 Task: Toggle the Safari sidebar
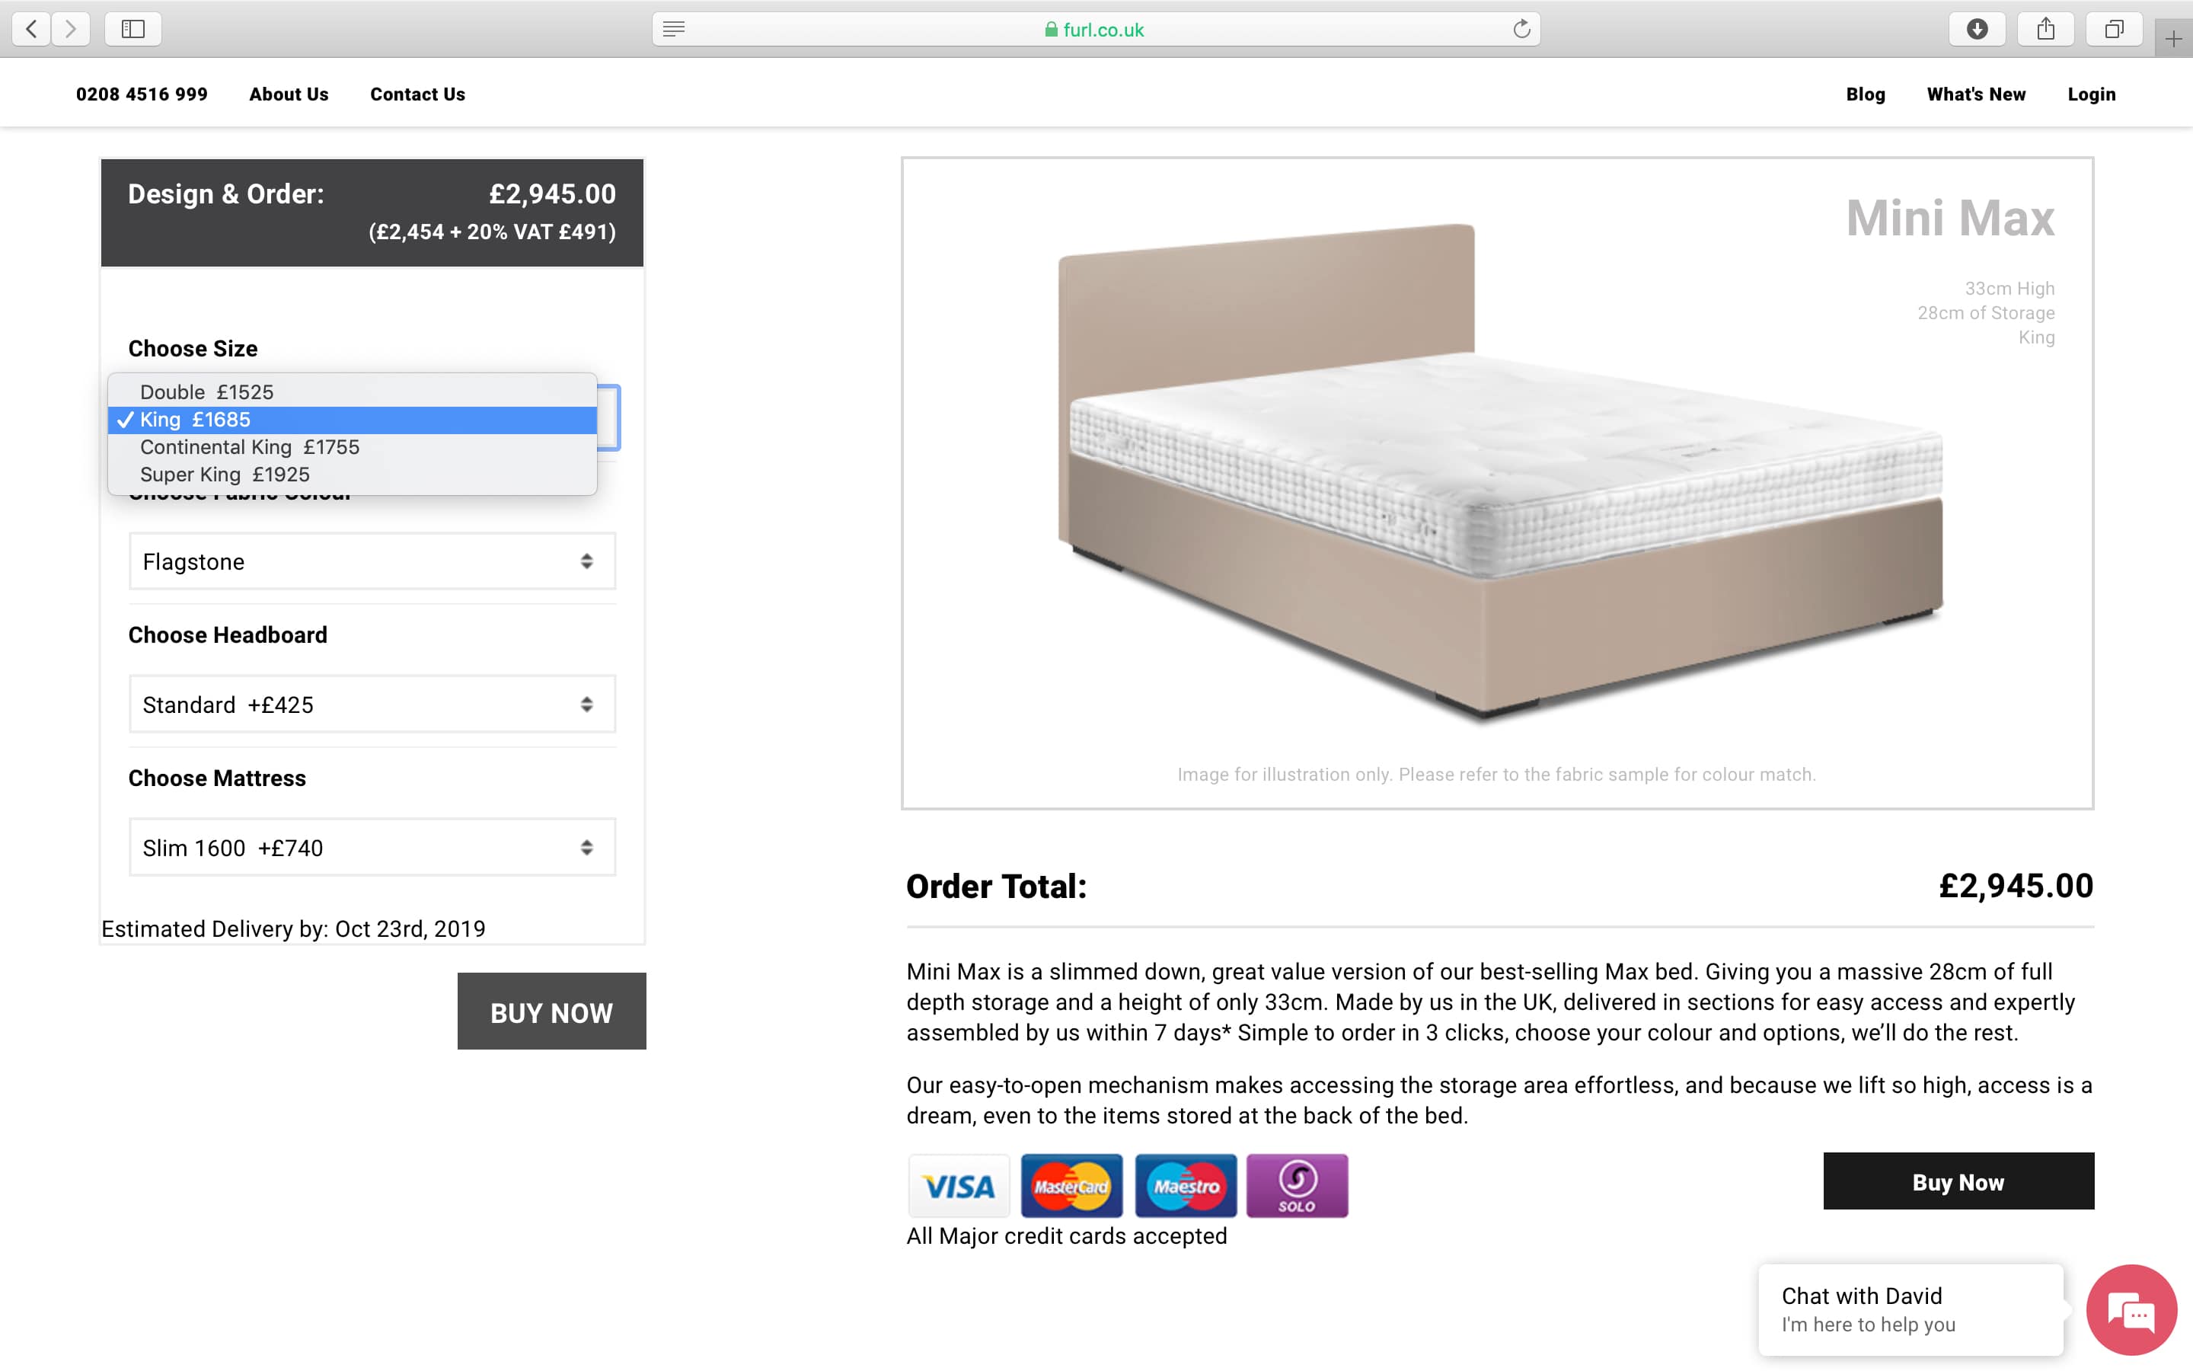click(x=132, y=28)
